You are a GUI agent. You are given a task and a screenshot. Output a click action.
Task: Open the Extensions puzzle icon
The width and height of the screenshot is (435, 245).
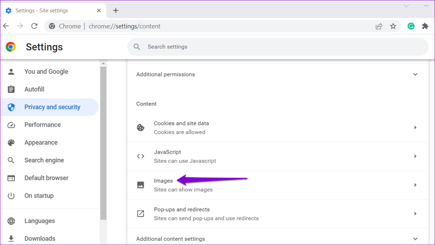[x=425, y=26]
